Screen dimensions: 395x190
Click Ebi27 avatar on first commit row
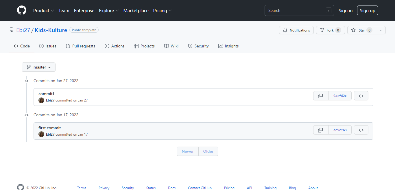[41, 134]
